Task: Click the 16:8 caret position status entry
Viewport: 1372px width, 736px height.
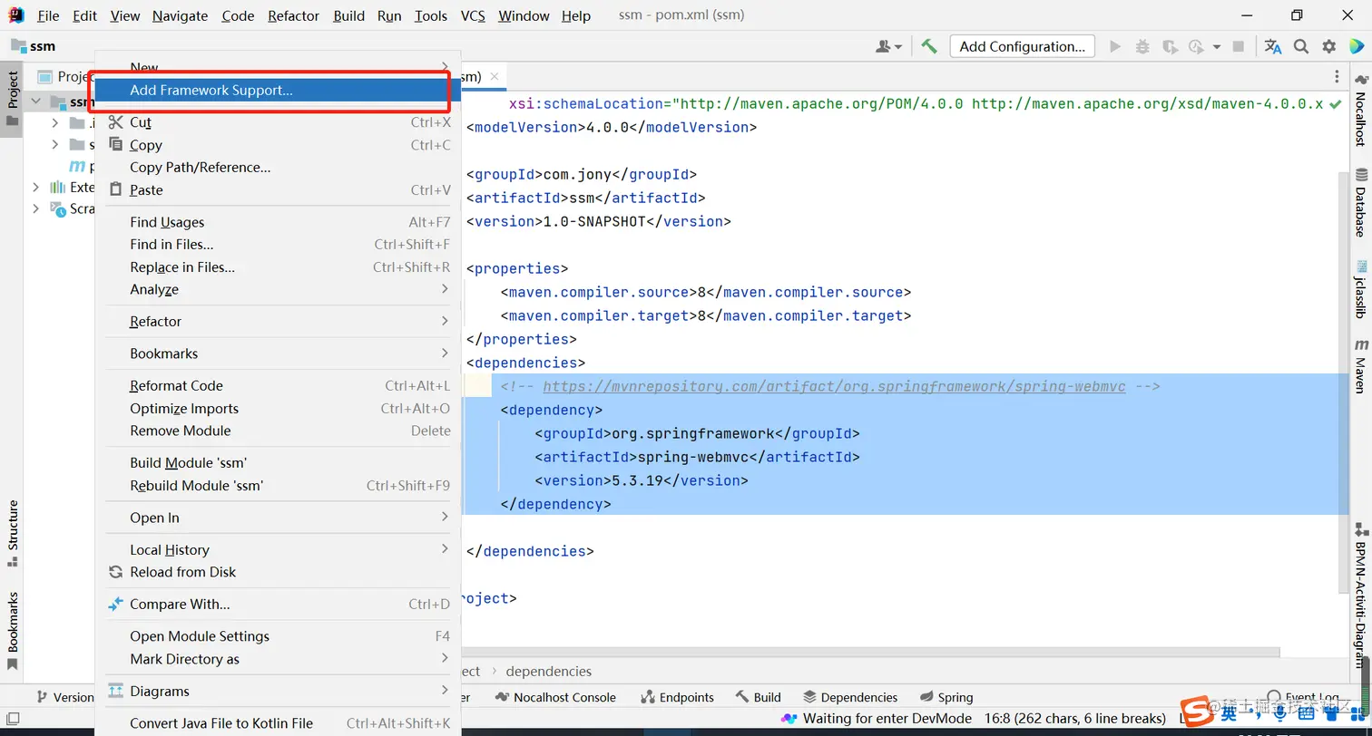Action: (x=1075, y=719)
